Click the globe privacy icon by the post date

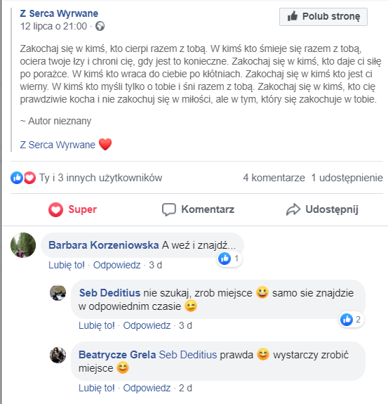point(100,26)
